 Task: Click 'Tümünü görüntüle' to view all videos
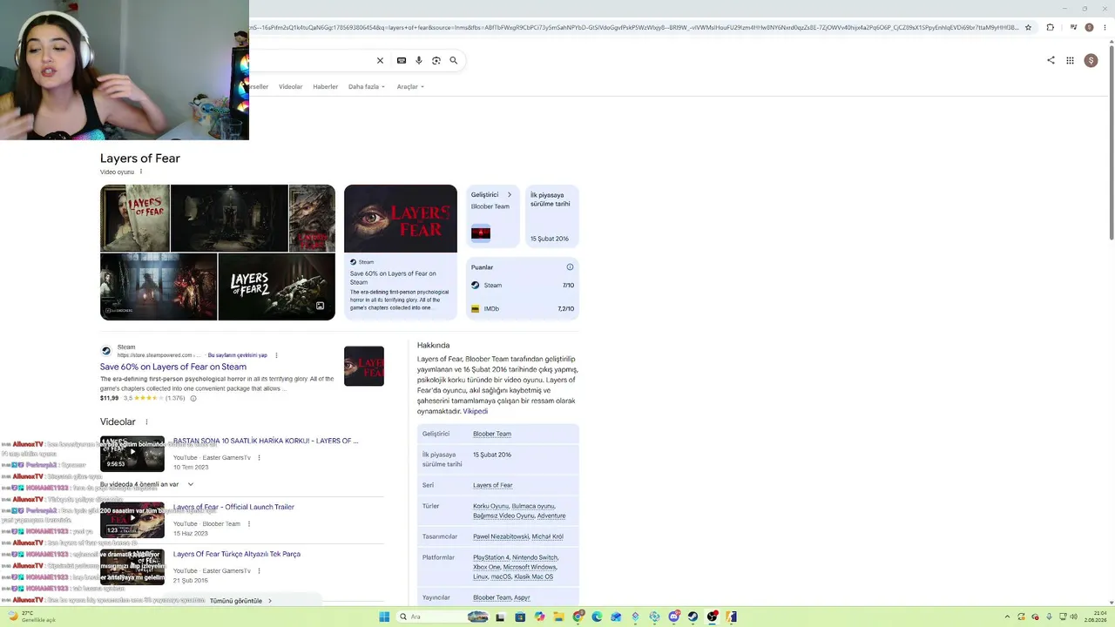(x=240, y=601)
